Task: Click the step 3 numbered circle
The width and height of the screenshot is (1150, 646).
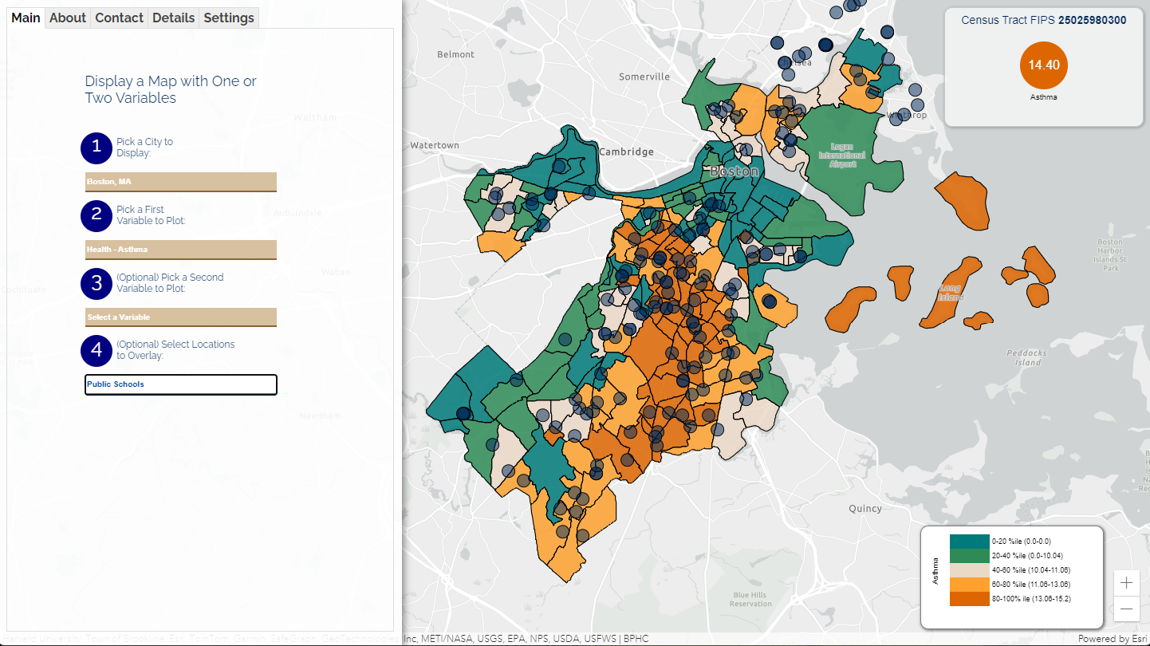Action: (96, 283)
